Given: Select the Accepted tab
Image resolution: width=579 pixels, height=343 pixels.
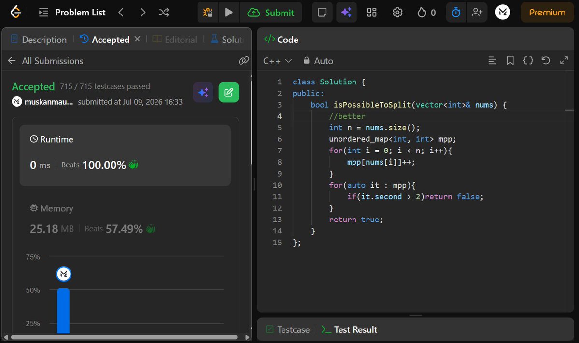Looking at the screenshot, I should pos(105,40).
